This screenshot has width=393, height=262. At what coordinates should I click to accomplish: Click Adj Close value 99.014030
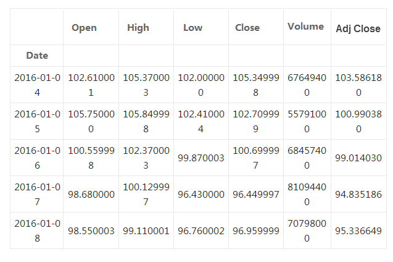(x=358, y=159)
